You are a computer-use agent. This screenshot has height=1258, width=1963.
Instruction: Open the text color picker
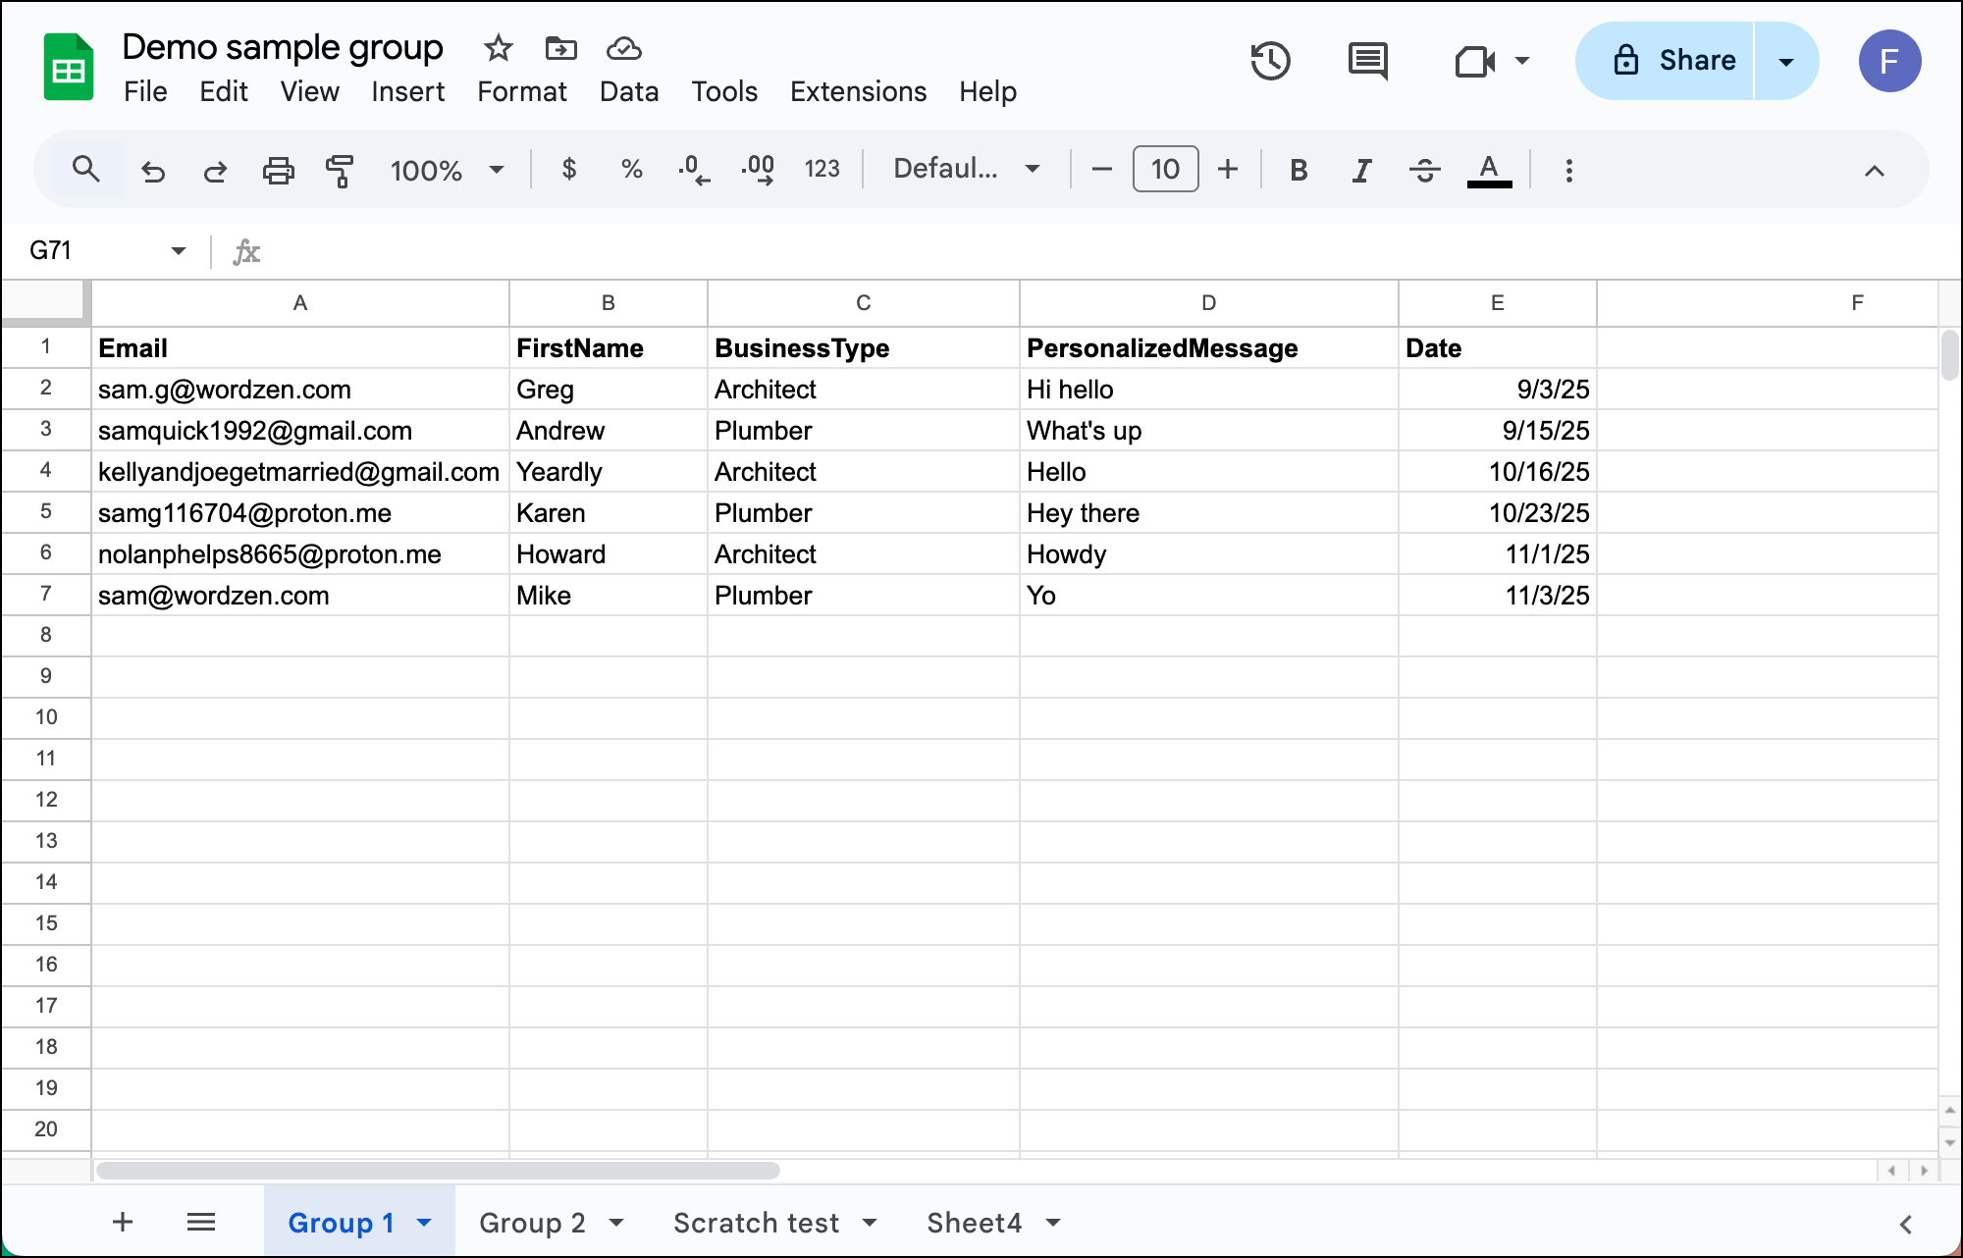click(1489, 169)
